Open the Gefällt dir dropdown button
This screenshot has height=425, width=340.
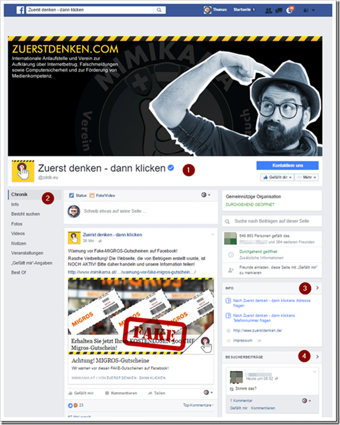277,177
